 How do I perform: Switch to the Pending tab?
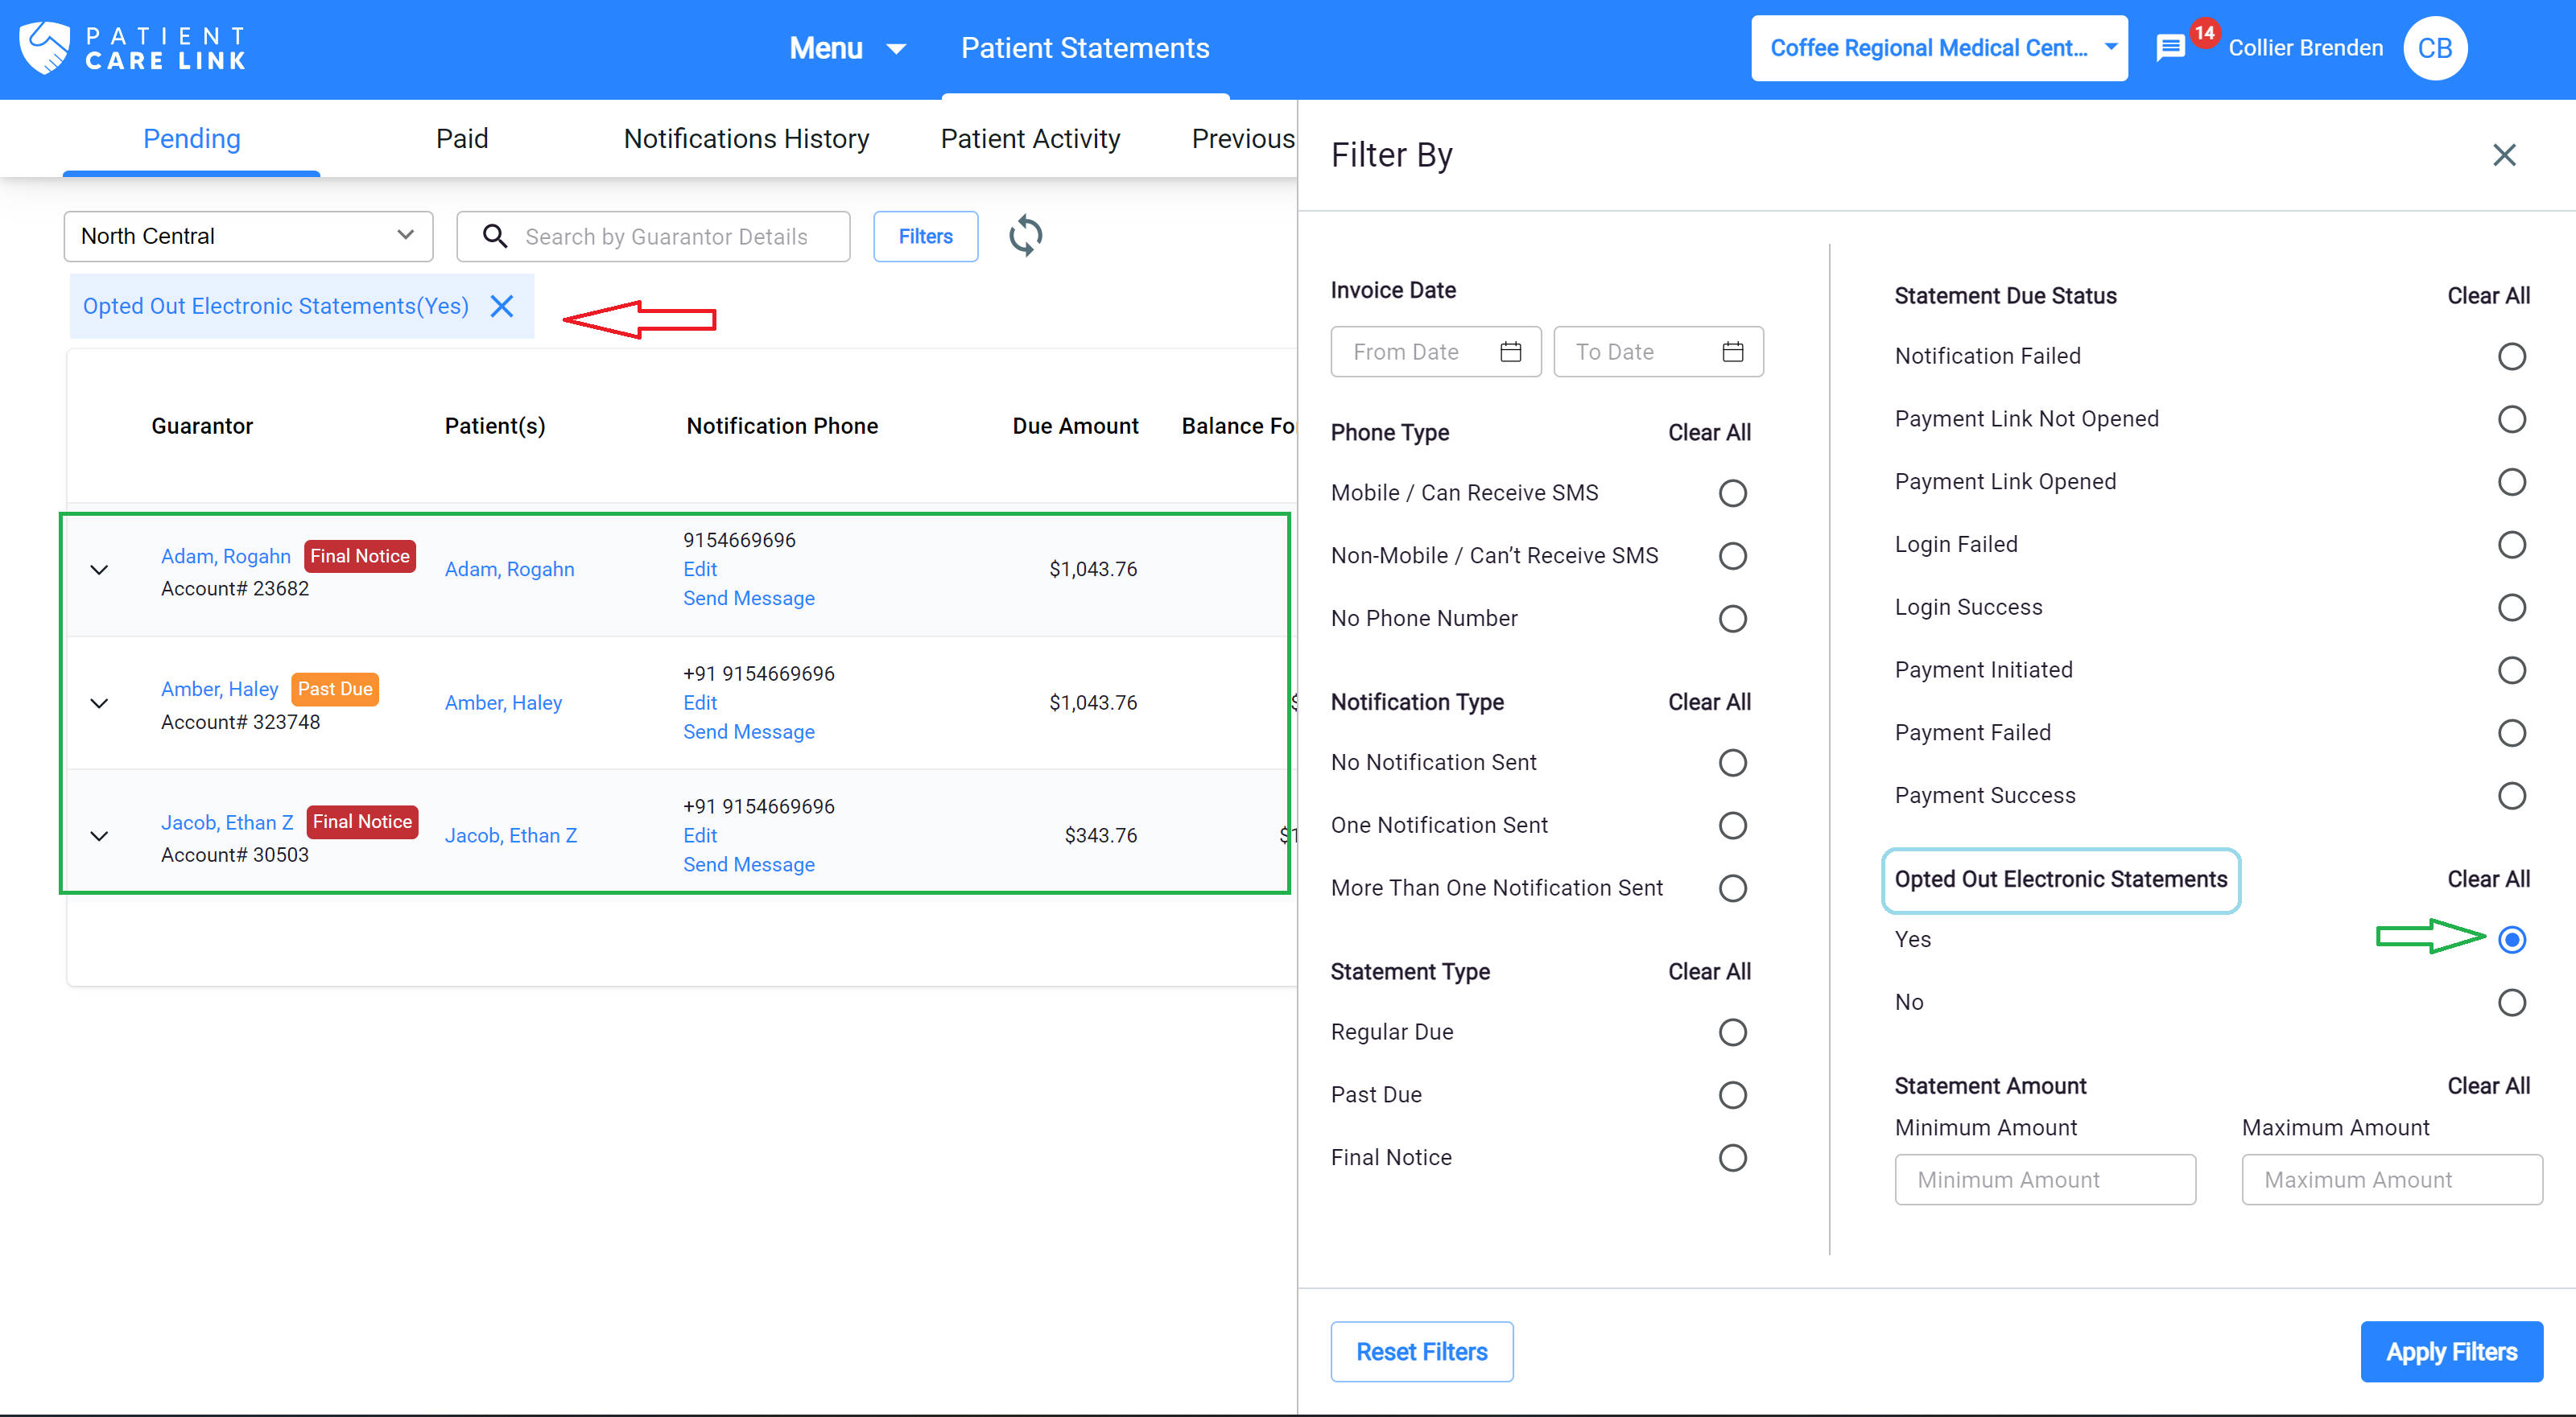191,138
